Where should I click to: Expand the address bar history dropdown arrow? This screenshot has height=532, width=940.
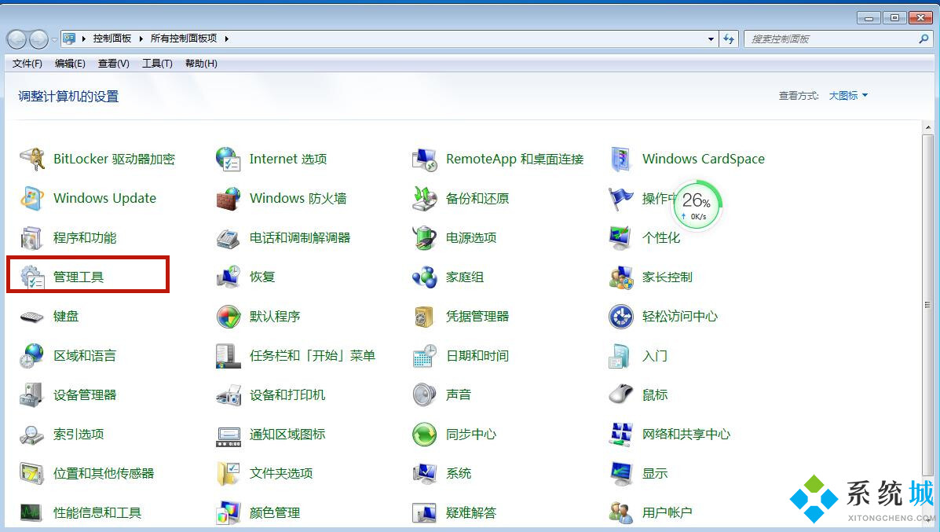point(711,39)
